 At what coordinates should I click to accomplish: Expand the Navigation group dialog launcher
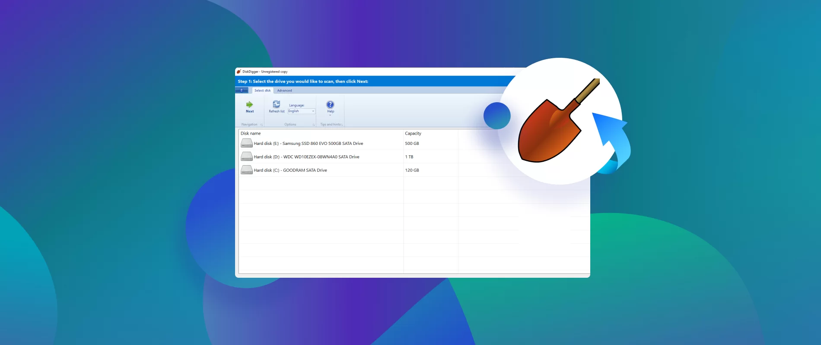click(x=261, y=125)
